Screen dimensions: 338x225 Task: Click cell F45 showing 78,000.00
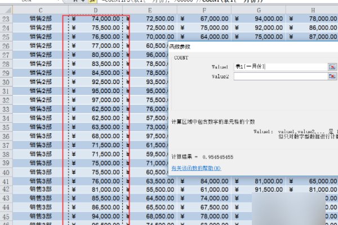point(204,216)
